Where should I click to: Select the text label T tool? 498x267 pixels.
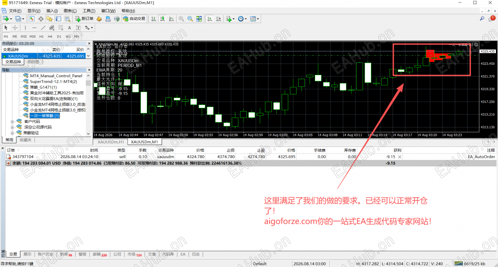(x=78, y=28)
